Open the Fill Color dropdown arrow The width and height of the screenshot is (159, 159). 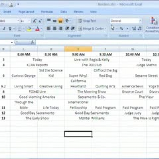click(33, 29)
